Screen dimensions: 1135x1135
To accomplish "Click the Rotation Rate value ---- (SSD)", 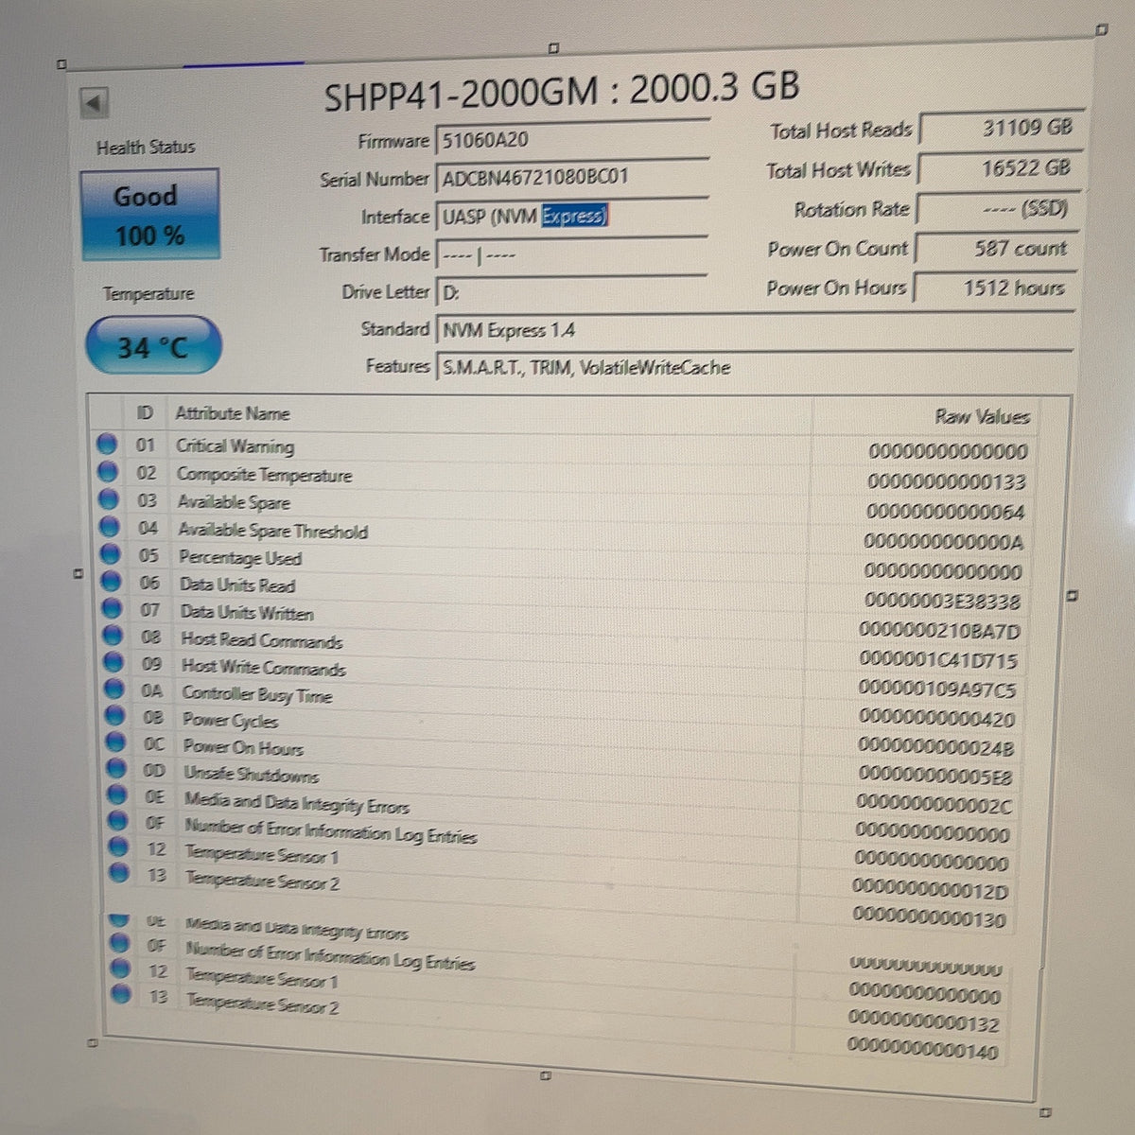I will (997, 208).
